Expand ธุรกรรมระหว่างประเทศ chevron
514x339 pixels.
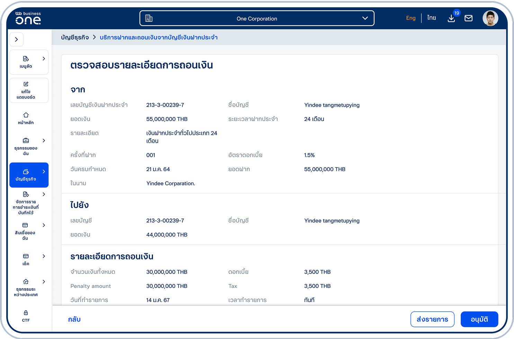(44, 282)
